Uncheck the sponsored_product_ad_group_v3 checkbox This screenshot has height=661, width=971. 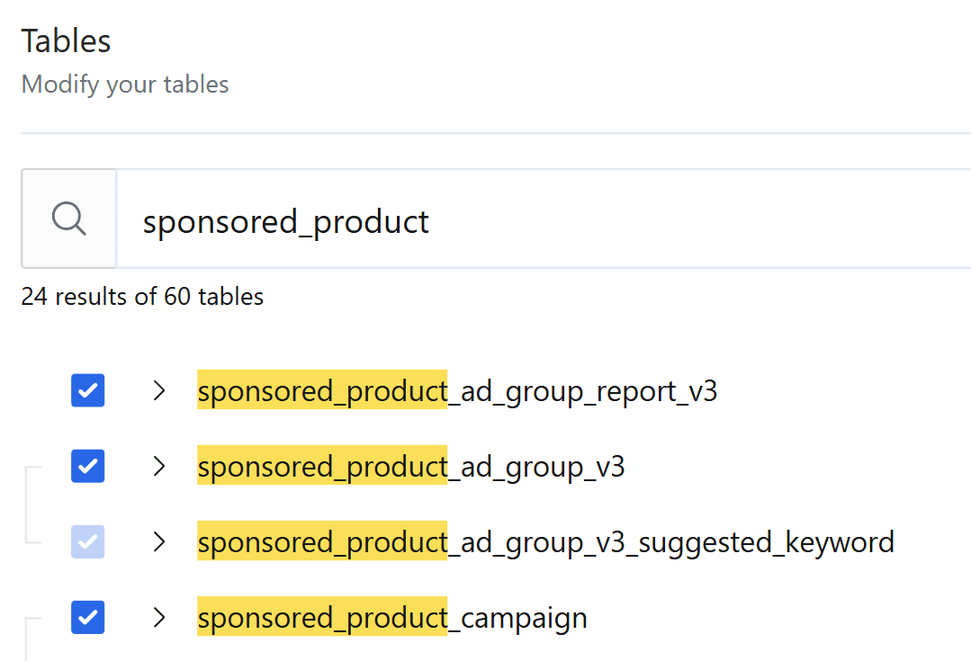pyautogui.click(x=87, y=466)
